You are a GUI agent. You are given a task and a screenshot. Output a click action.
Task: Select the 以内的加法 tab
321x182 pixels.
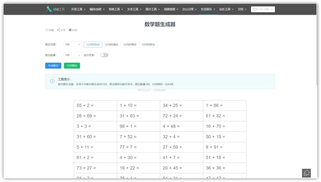click(x=93, y=44)
